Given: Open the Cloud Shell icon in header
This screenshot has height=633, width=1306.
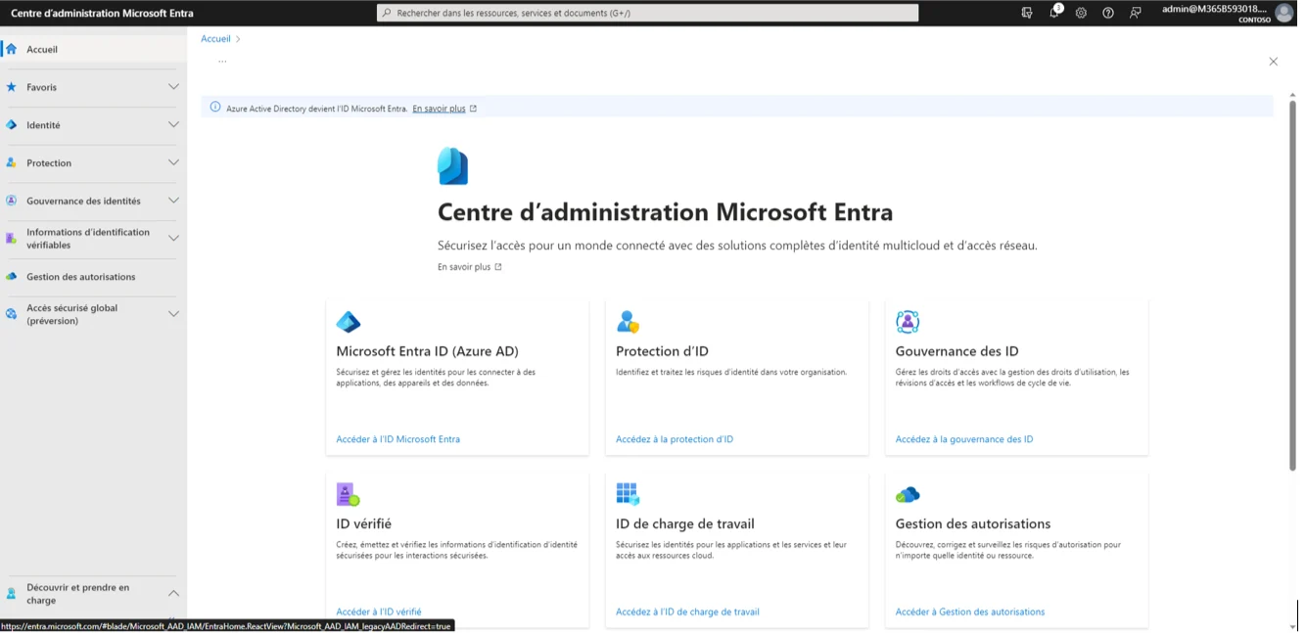Looking at the screenshot, I should click(x=1026, y=13).
